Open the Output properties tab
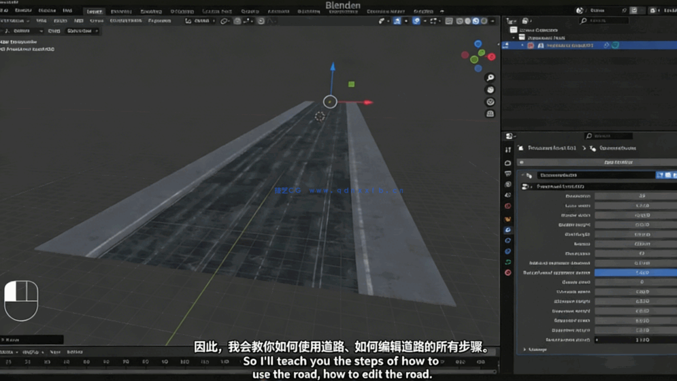Viewport: 677px width, 381px height. [x=508, y=173]
